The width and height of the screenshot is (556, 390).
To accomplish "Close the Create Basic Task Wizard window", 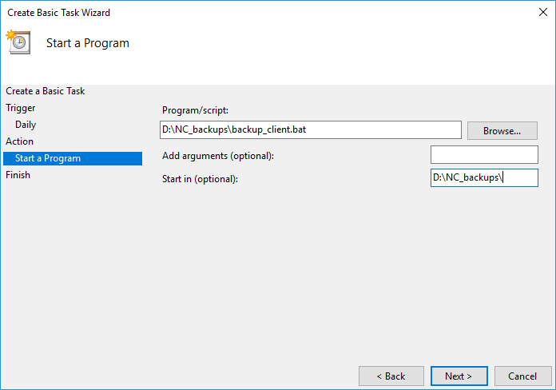I will tap(543, 12).
